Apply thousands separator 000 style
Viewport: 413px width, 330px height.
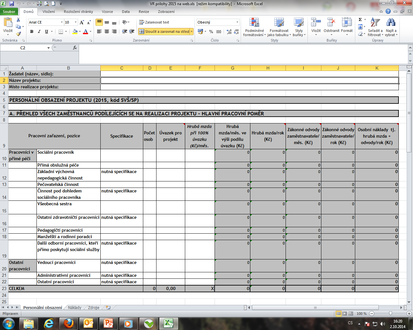[x=219, y=32]
